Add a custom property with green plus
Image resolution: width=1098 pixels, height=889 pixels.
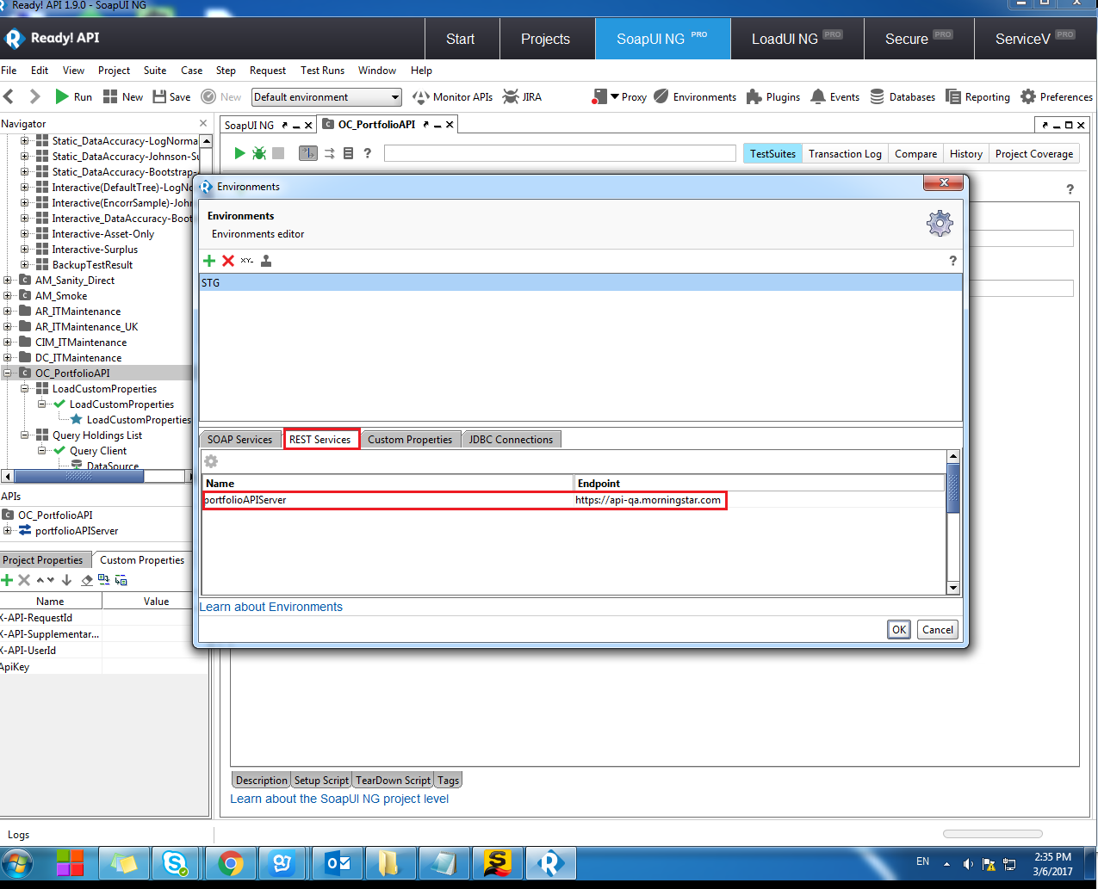coord(7,580)
